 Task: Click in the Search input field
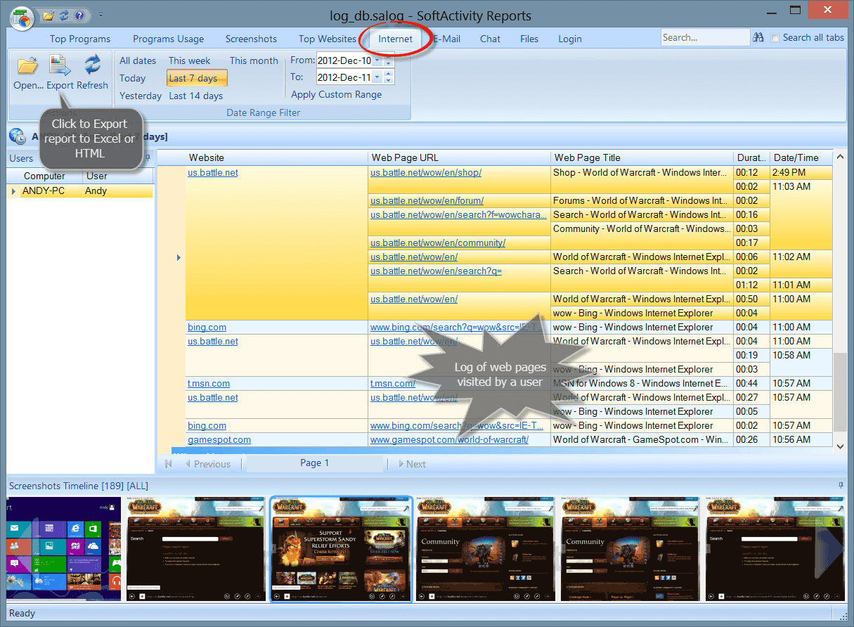pos(704,38)
